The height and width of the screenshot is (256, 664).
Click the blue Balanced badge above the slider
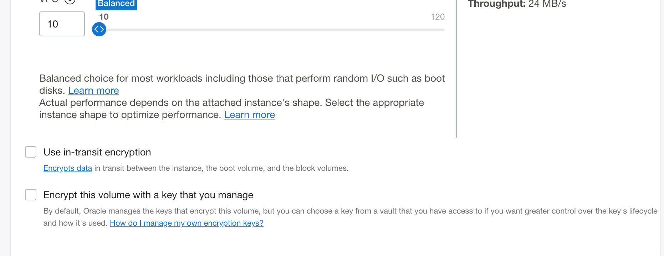pos(116,4)
